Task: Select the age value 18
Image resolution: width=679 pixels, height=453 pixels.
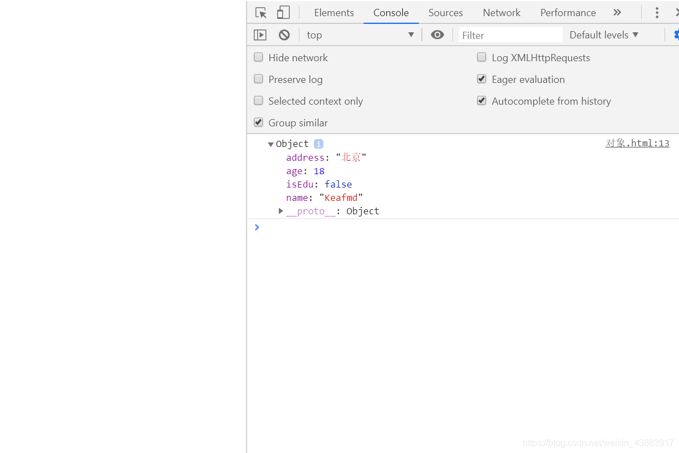Action: tap(319, 171)
